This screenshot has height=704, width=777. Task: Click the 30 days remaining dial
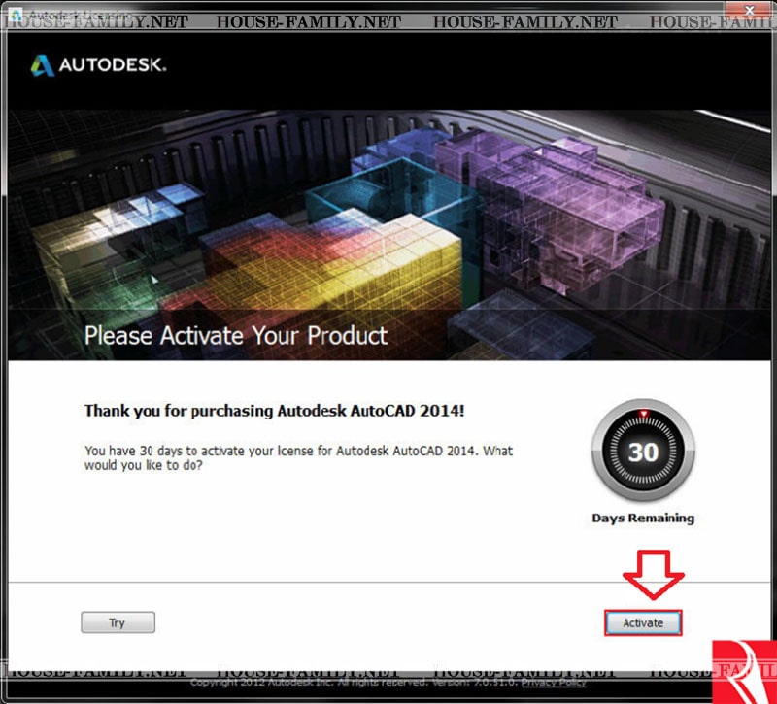pos(643,451)
